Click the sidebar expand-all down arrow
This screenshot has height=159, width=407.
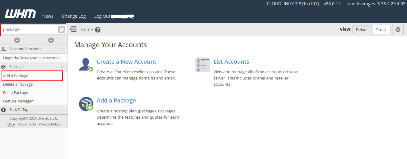pos(51,40)
